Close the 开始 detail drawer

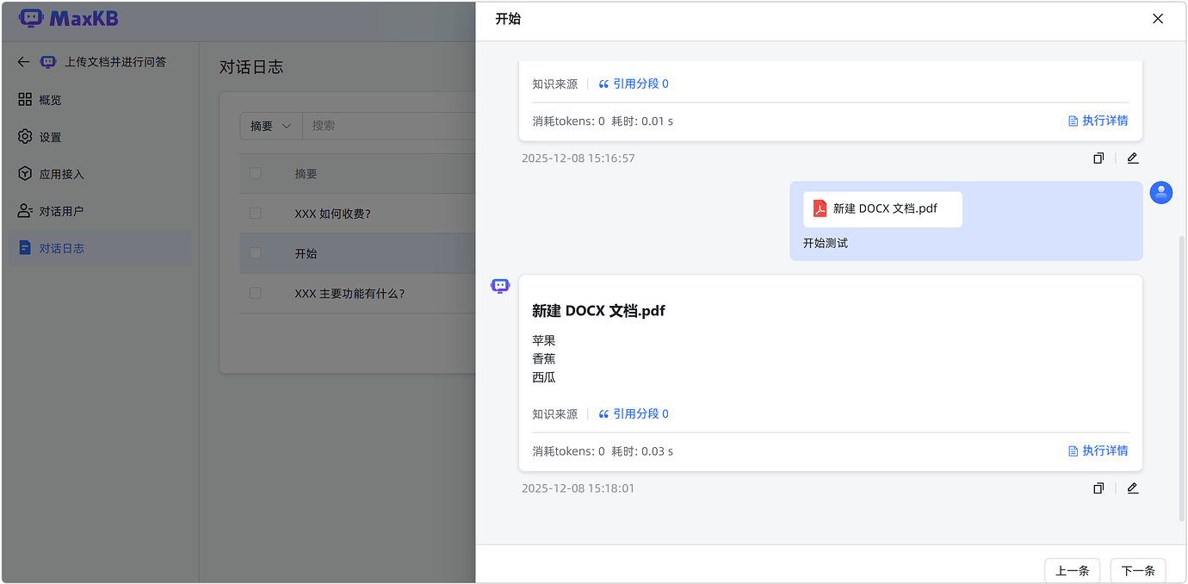click(x=1158, y=19)
